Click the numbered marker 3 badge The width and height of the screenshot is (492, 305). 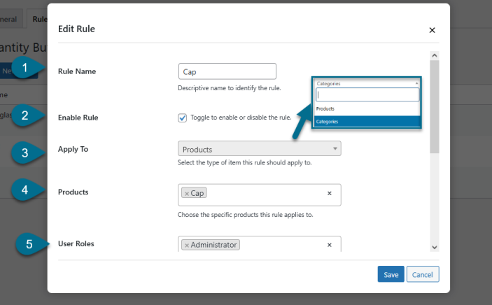(x=25, y=152)
